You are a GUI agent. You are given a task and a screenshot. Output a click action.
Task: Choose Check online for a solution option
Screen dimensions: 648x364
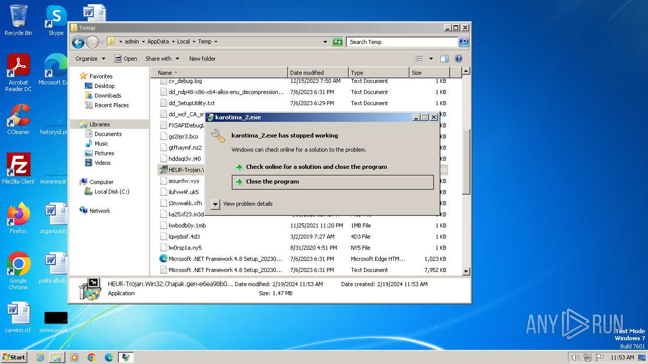333,167
